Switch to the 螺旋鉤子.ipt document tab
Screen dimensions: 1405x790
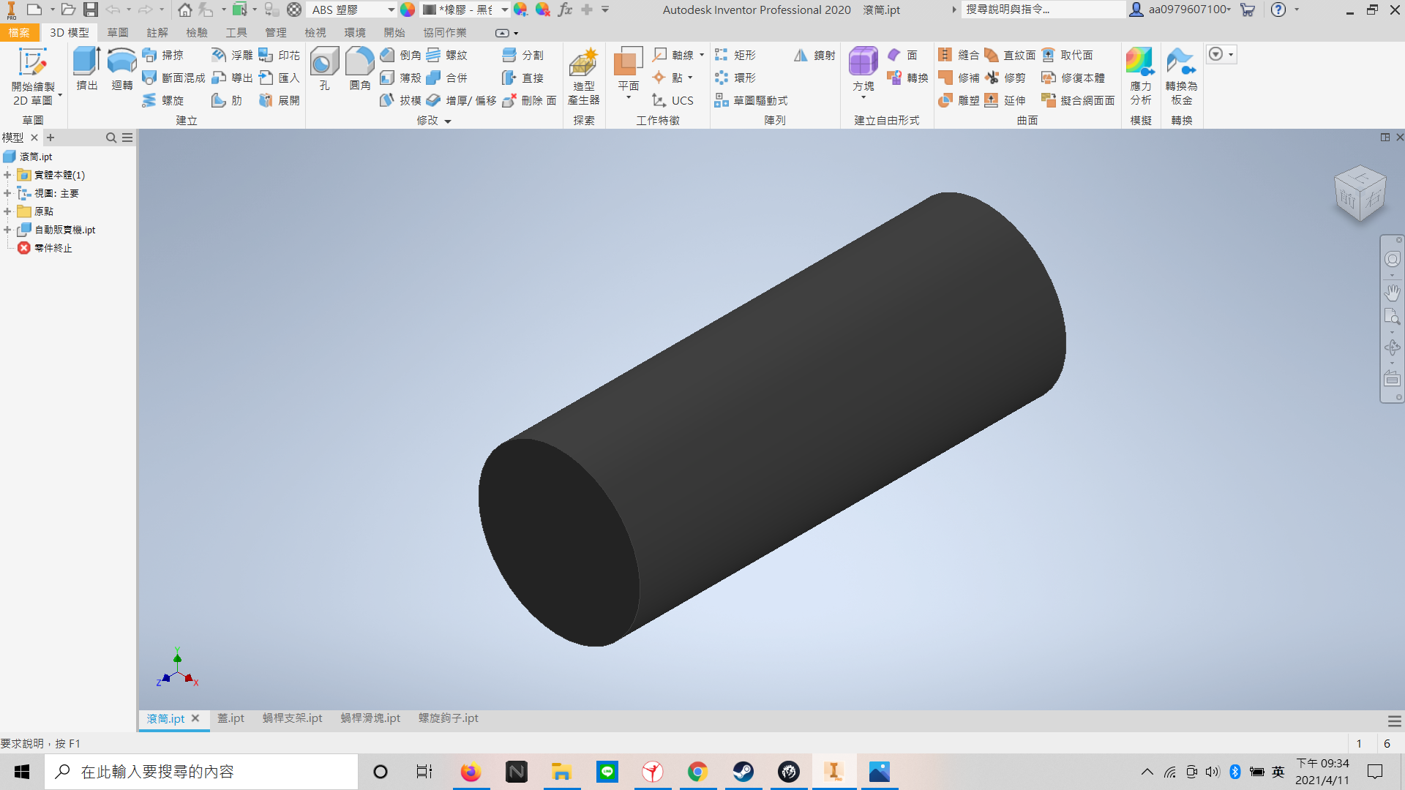[x=448, y=718]
